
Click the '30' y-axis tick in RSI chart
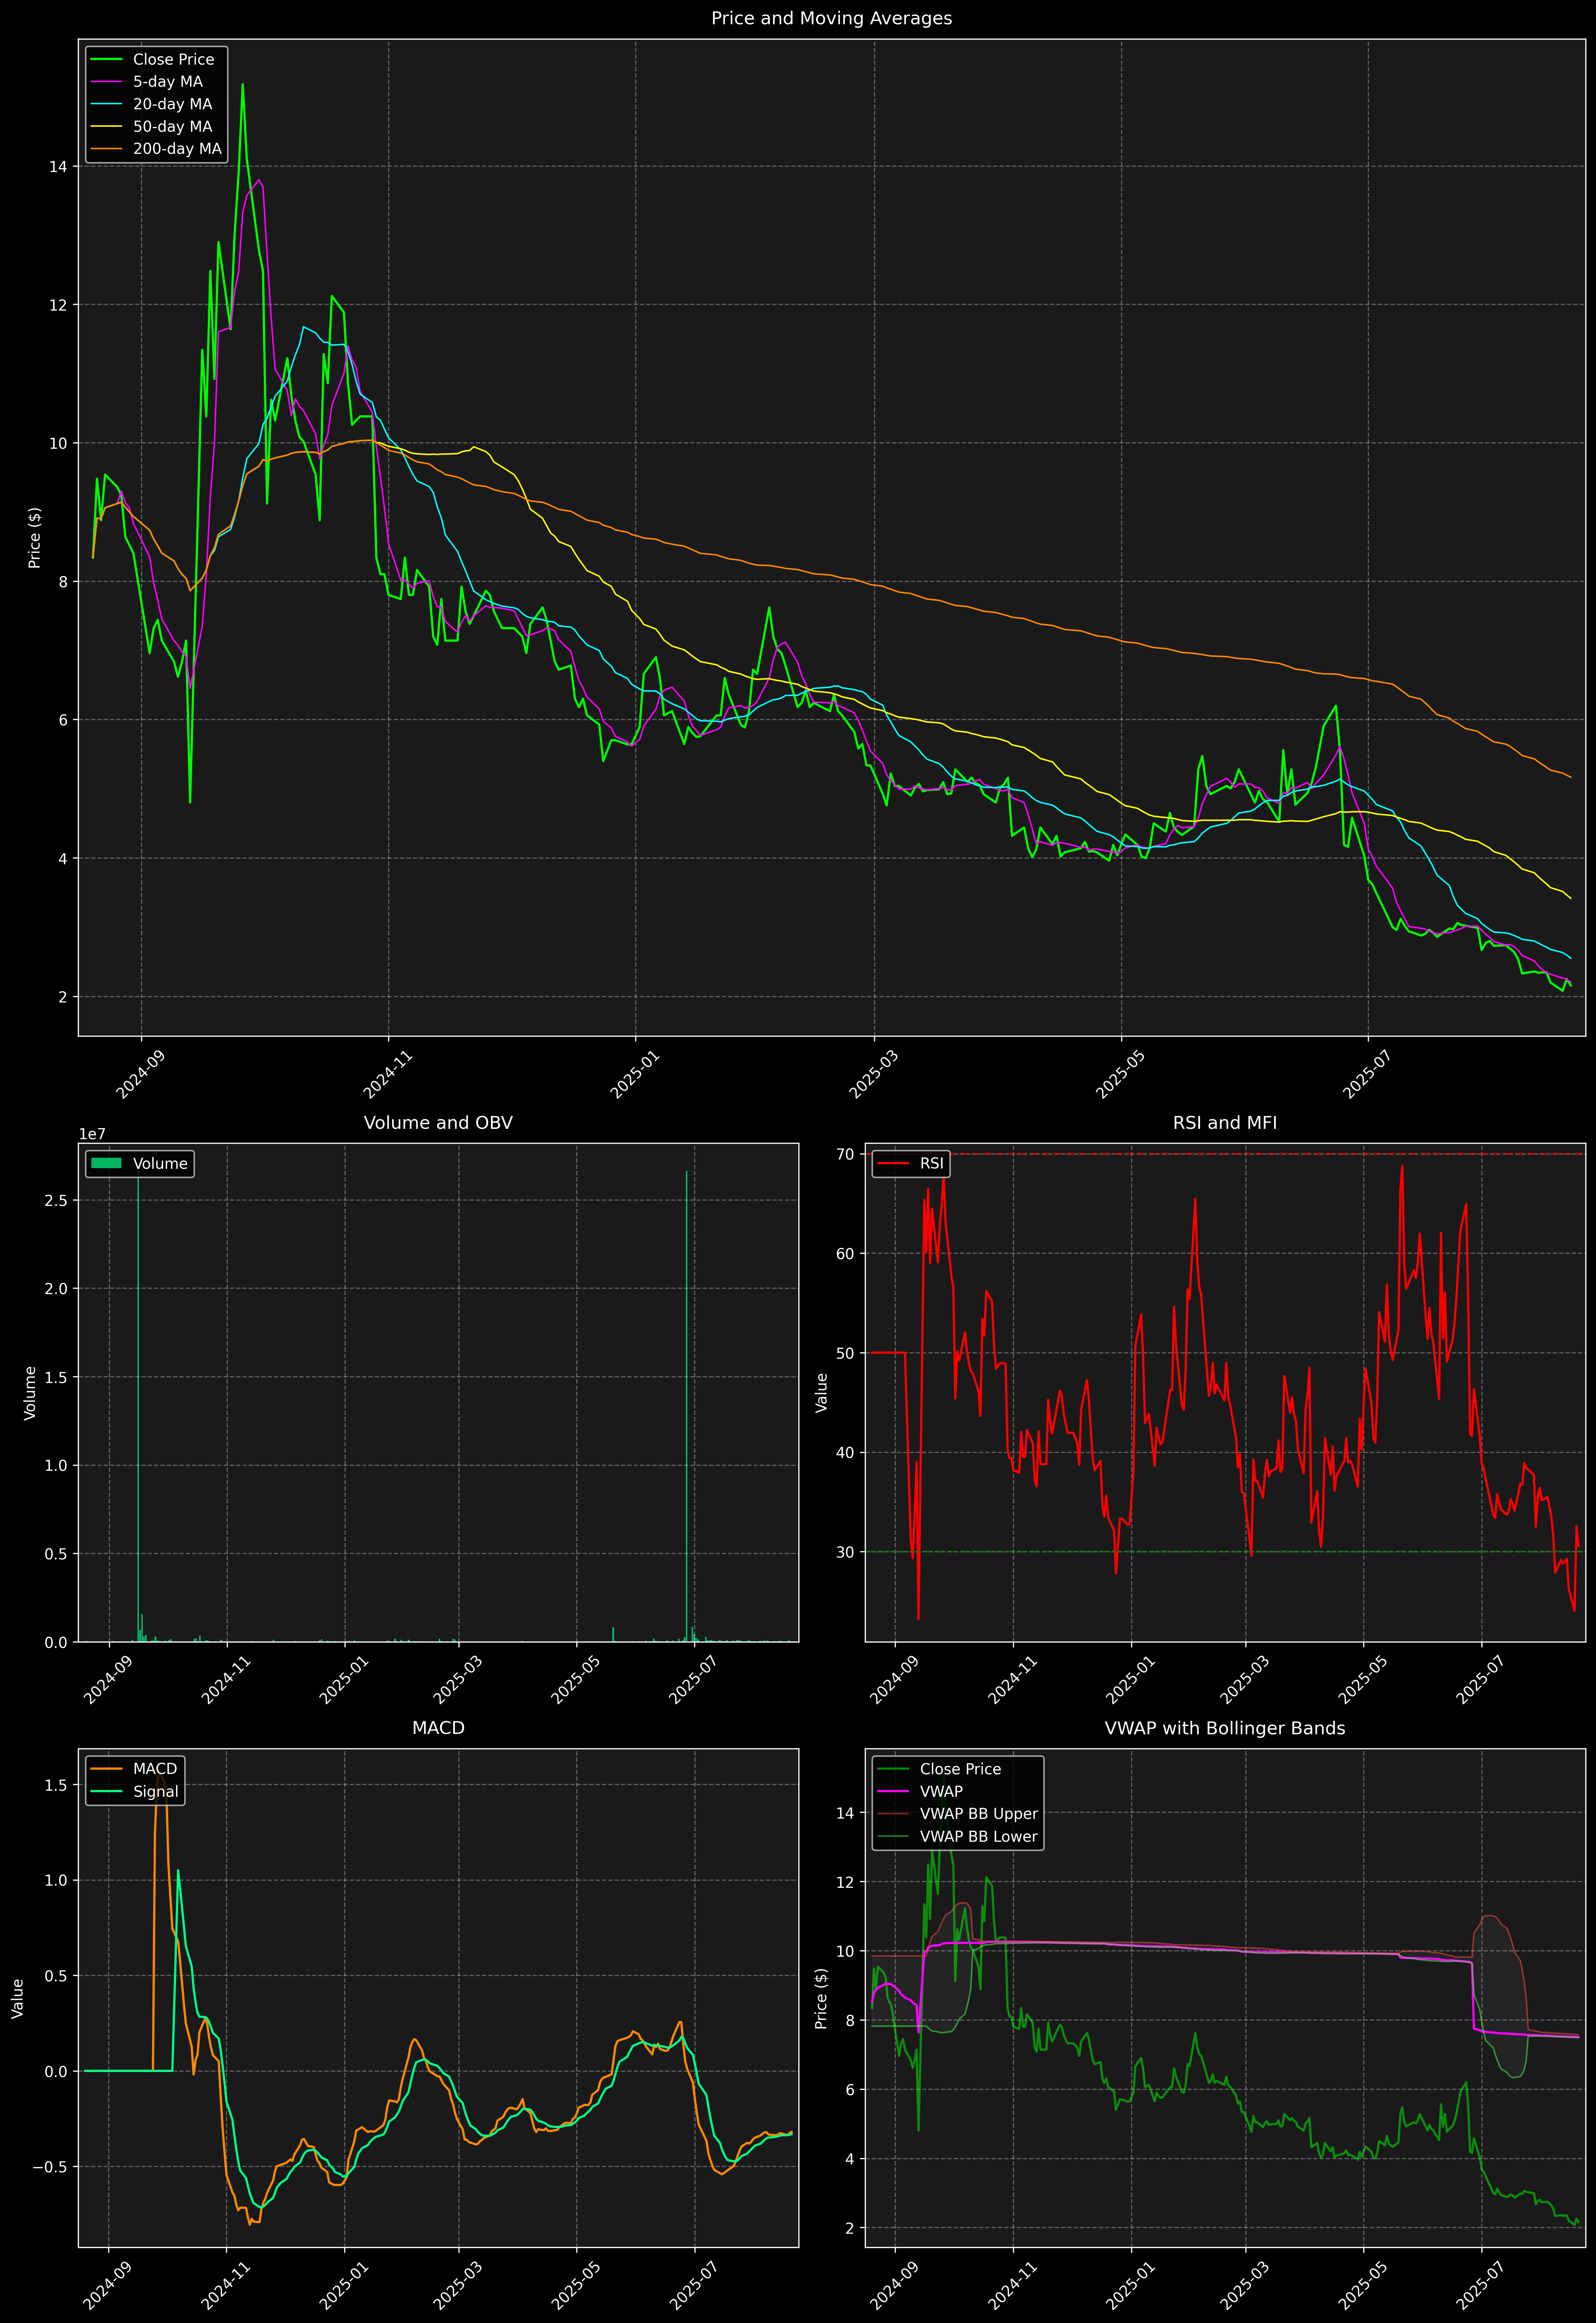845,1552
